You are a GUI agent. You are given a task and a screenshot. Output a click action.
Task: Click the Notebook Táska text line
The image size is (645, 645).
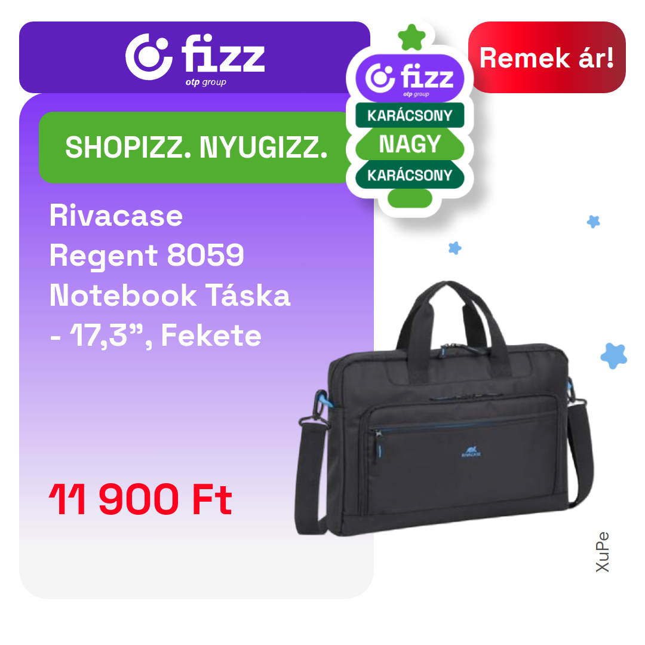coord(170,296)
